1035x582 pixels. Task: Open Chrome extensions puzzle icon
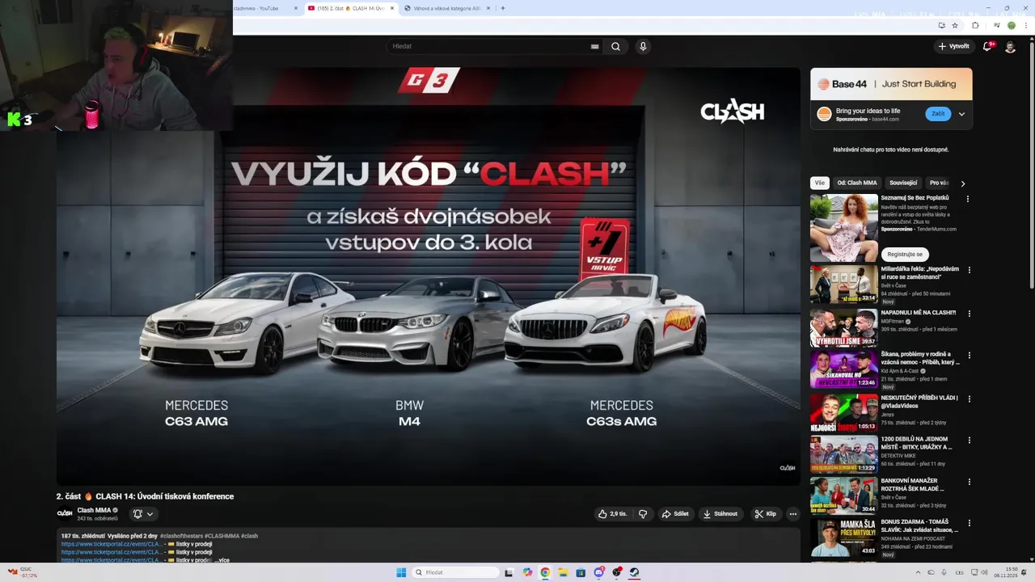[975, 25]
